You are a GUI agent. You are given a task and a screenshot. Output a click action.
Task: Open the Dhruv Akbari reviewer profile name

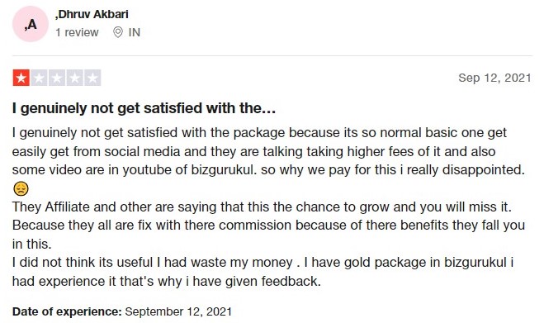(x=92, y=14)
